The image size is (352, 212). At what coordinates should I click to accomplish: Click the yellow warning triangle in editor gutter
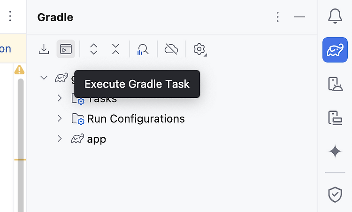(20, 70)
